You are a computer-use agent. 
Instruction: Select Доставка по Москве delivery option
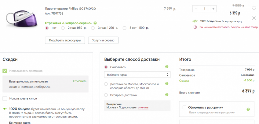point(106,84)
